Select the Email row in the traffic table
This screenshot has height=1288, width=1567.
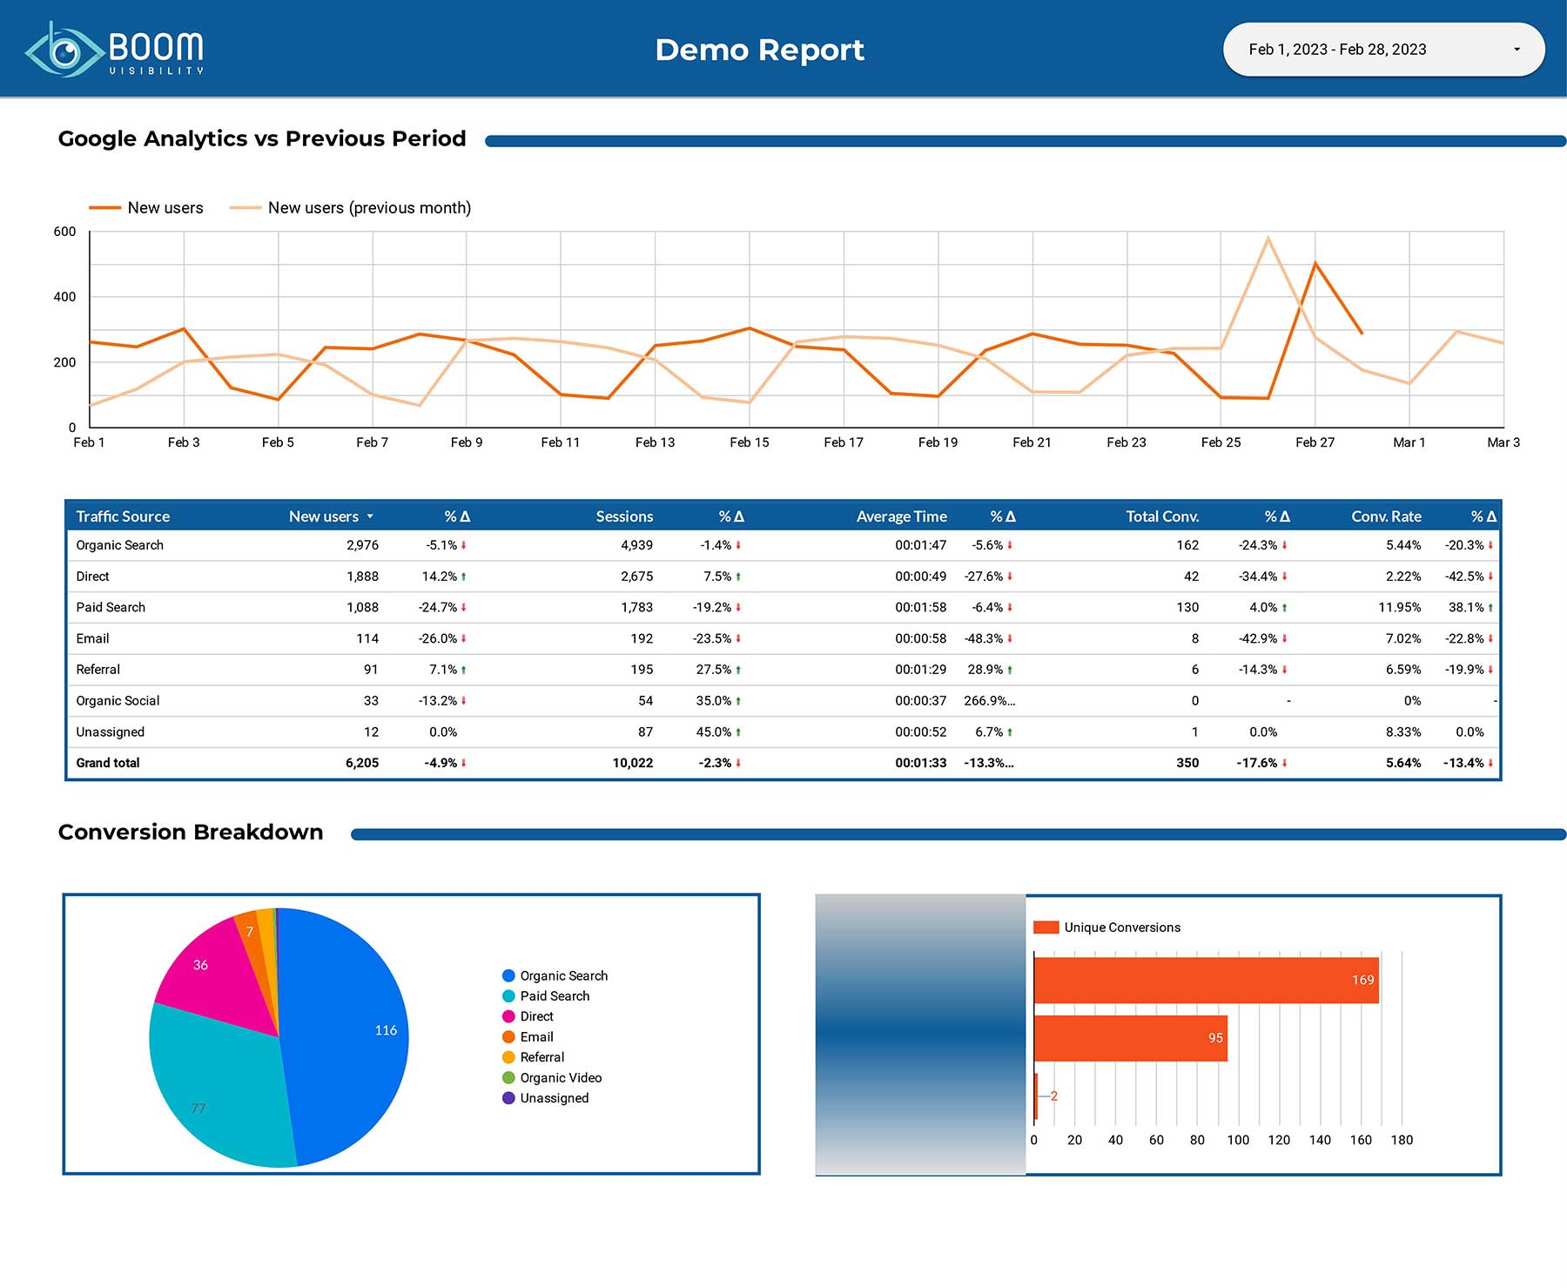pos(783,638)
